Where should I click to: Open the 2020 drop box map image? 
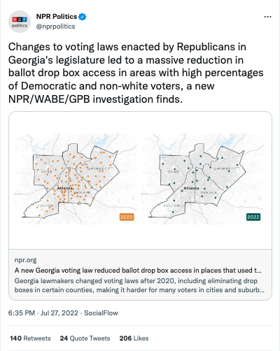point(76,179)
